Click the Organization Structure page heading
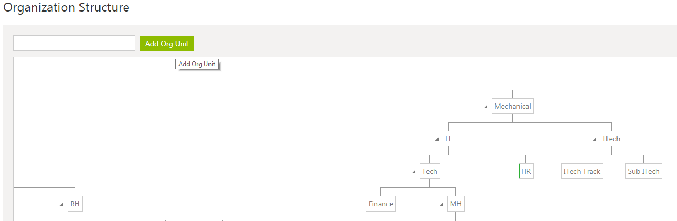Image resolution: width=677 pixels, height=221 pixels. pyautogui.click(x=66, y=8)
